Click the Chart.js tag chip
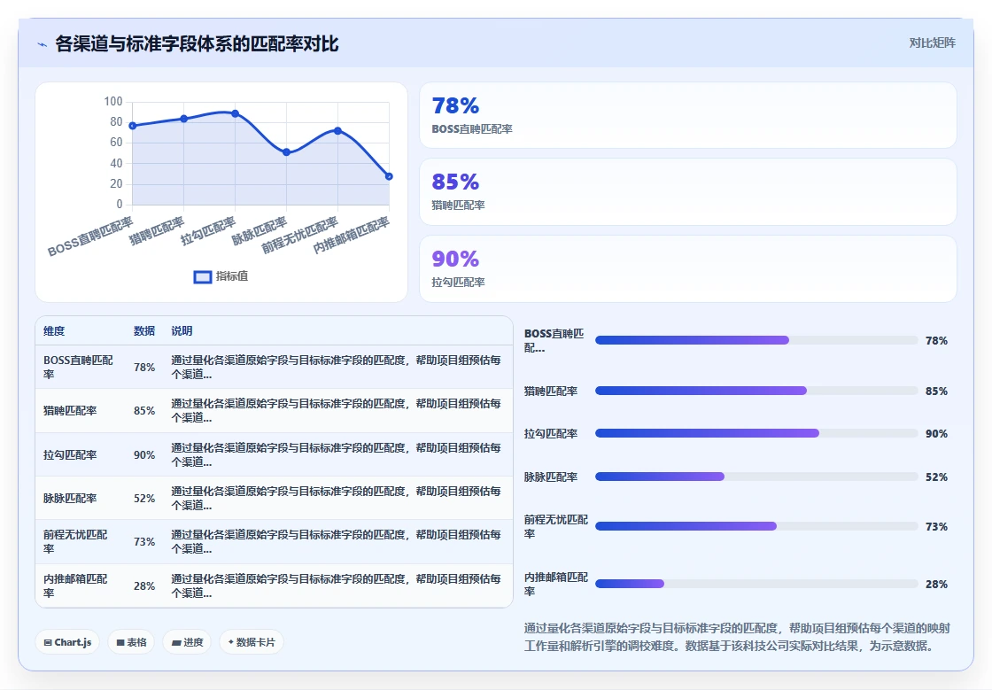Image resolution: width=992 pixels, height=690 pixels. (x=67, y=642)
